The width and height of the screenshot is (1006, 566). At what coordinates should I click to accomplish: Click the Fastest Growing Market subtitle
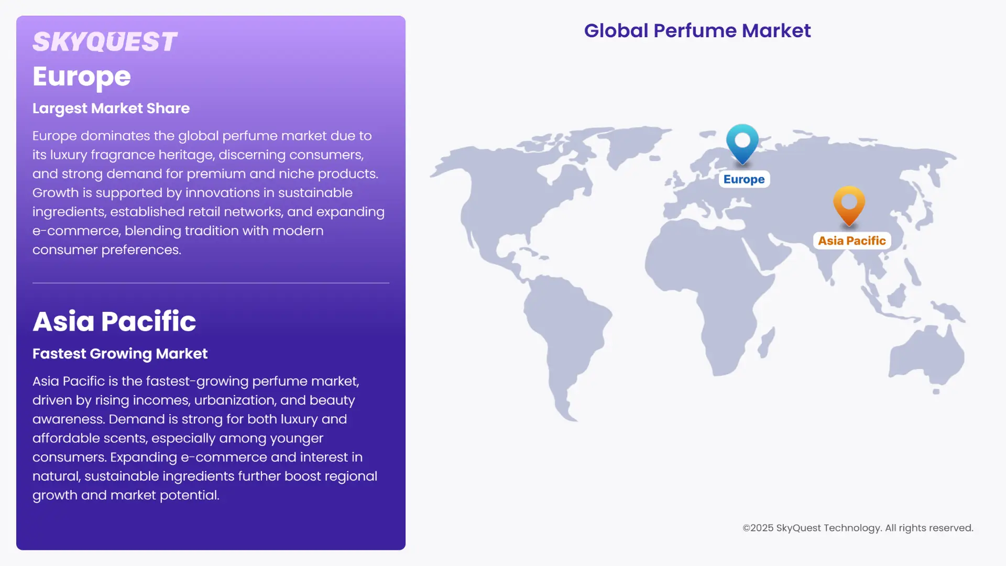(x=120, y=354)
